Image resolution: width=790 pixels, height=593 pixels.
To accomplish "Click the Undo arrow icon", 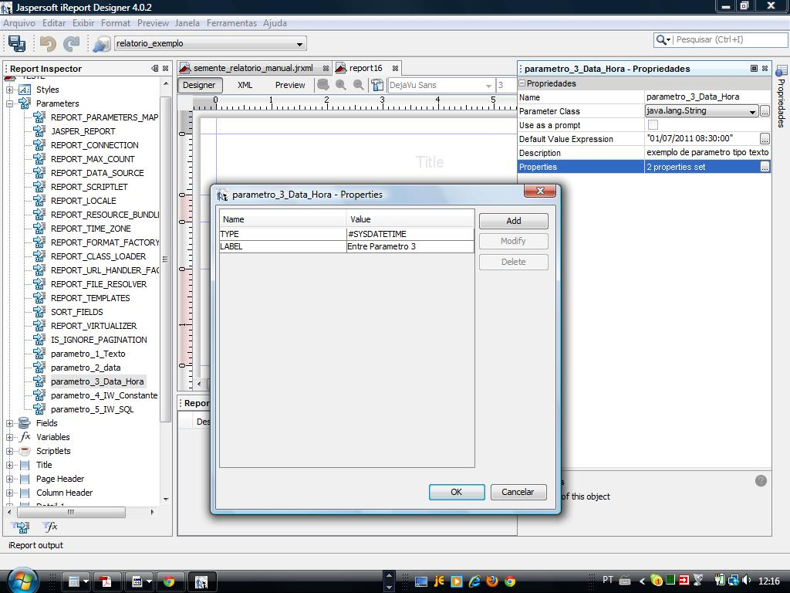I will pyautogui.click(x=48, y=44).
